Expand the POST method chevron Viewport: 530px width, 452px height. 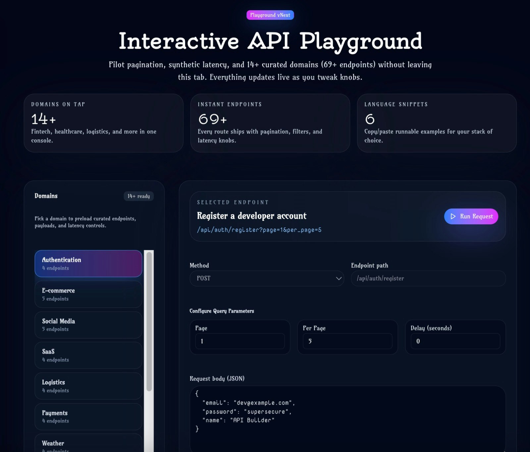339,278
